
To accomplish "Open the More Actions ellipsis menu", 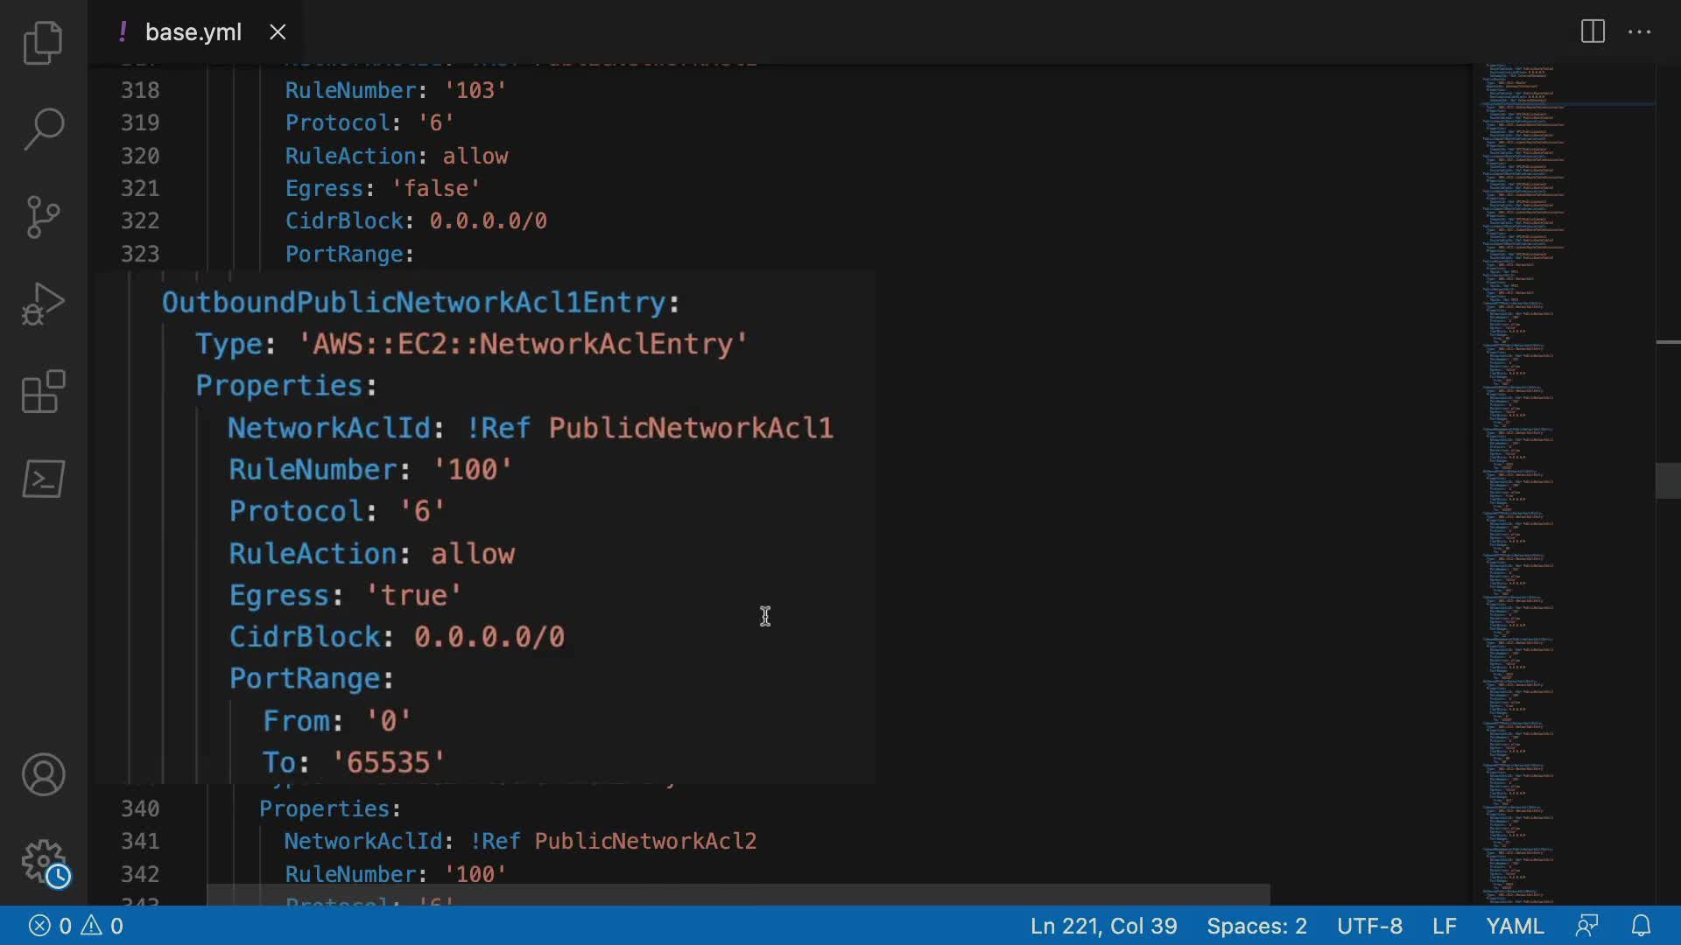I will [1639, 32].
